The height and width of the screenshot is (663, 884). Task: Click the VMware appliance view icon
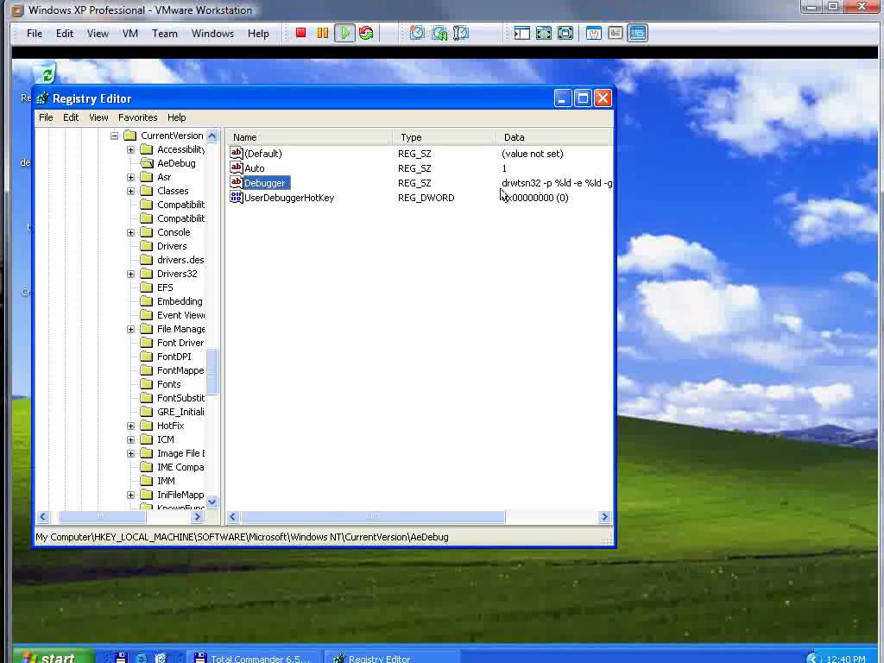615,34
